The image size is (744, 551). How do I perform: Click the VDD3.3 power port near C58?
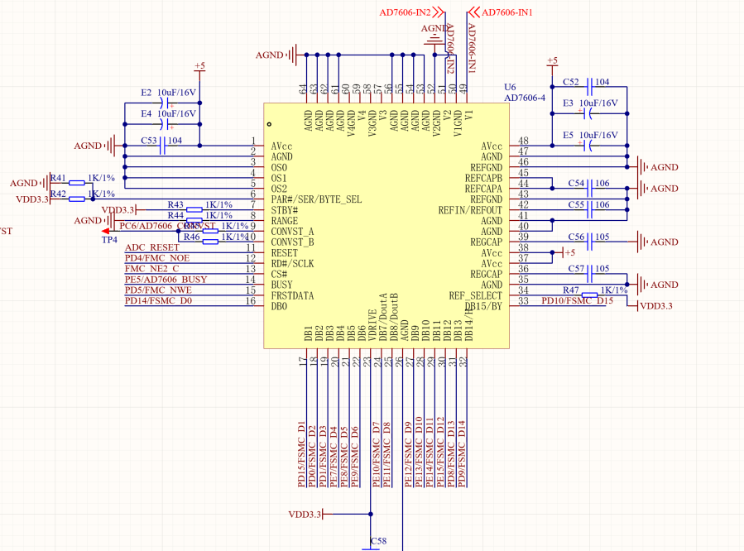310,514
